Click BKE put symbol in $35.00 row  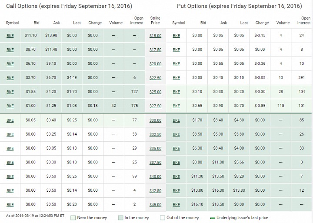point(176,149)
